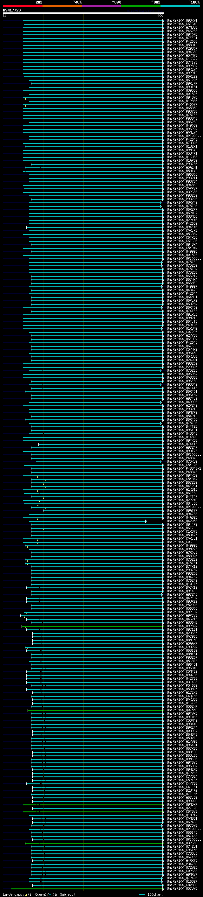Viewport: 203px width, 897px height.
Task: Open the last hit UniRef100_Q5CUW0
Action: pos(182,889)
